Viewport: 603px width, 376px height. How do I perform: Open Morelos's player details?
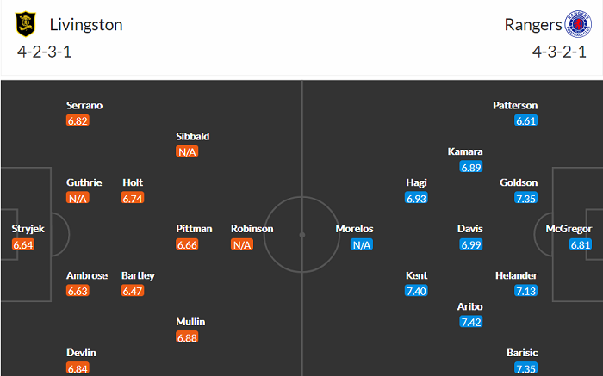pos(357,229)
